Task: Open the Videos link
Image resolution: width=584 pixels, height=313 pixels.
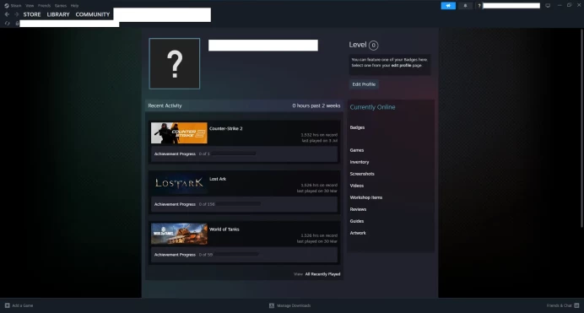Action: click(357, 186)
